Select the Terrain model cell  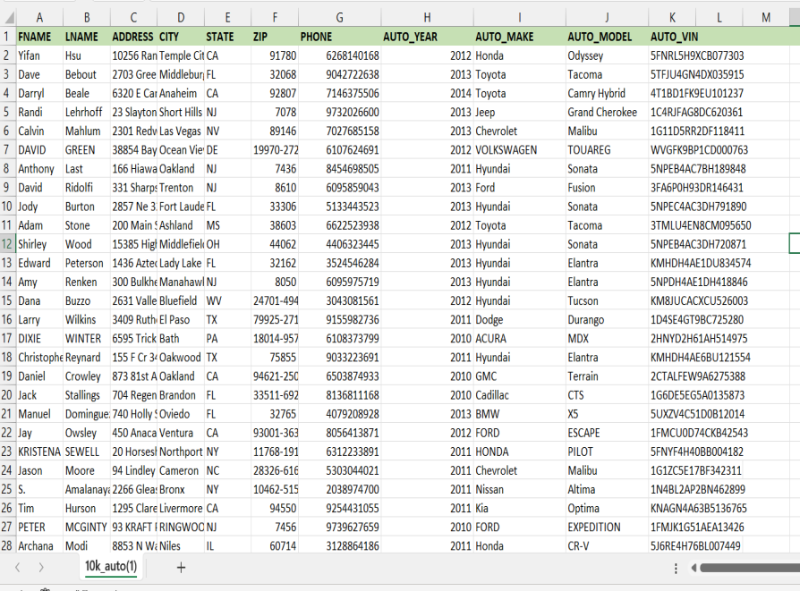(x=607, y=376)
